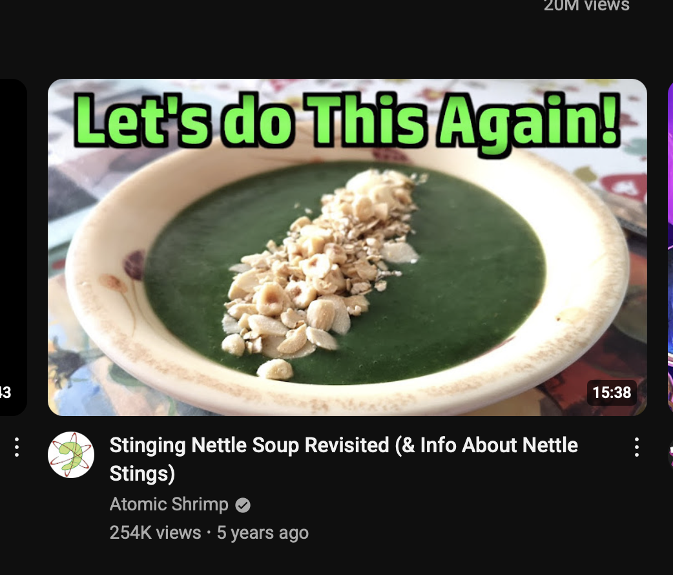Click partial duration badge ending in 43
Viewport: 673px width, 575px height.
(x=6, y=393)
